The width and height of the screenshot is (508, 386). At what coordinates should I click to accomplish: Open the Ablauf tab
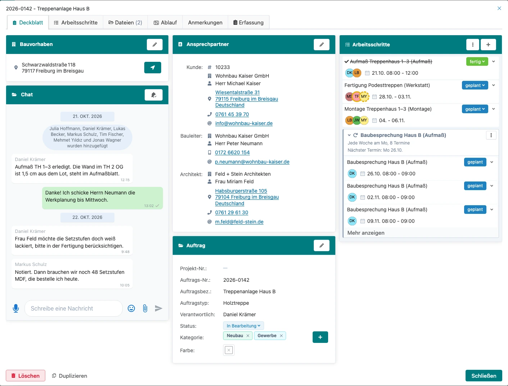pos(165,22)
